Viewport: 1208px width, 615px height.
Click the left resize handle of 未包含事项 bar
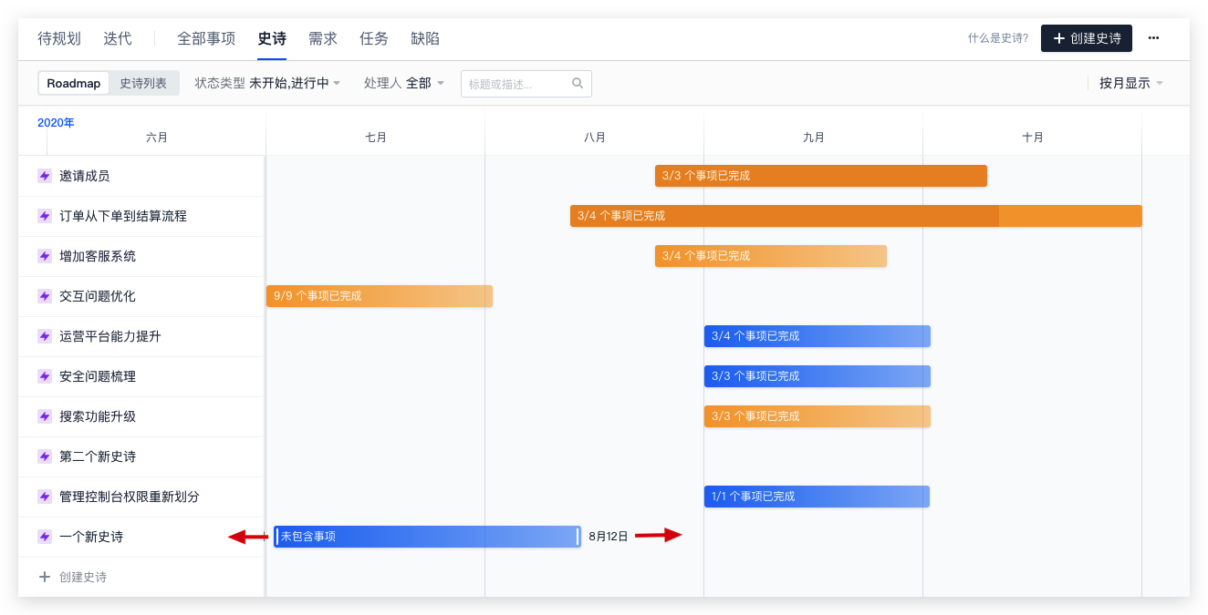tap(277, 537)
